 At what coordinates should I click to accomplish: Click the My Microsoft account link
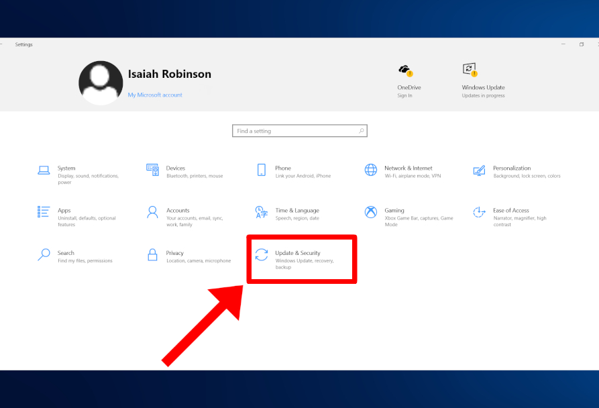[155, 95]
